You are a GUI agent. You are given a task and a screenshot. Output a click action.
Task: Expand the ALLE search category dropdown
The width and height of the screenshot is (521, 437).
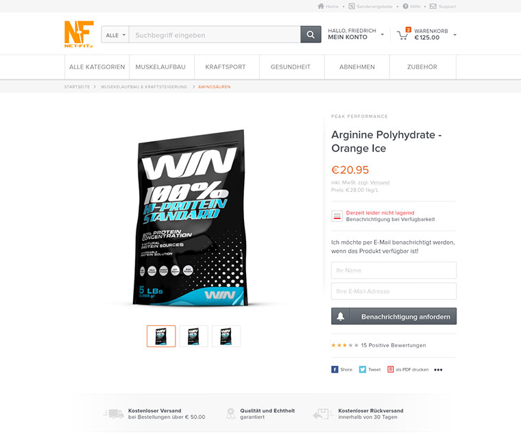point(115,35)
